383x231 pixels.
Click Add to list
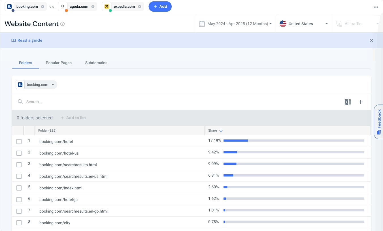[x=73, y=118]
